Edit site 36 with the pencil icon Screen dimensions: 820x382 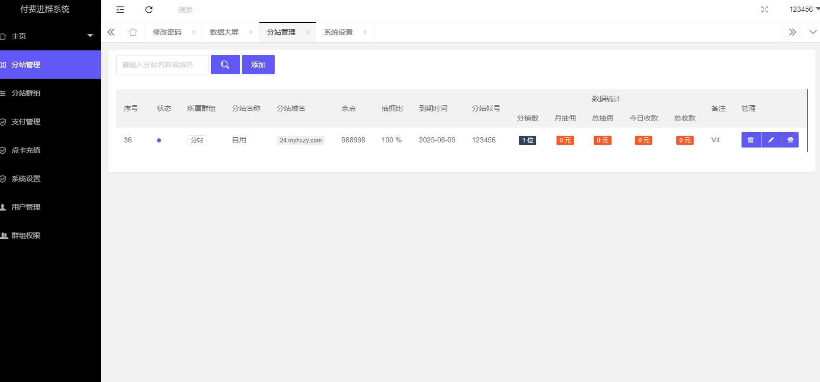[771, 140]
